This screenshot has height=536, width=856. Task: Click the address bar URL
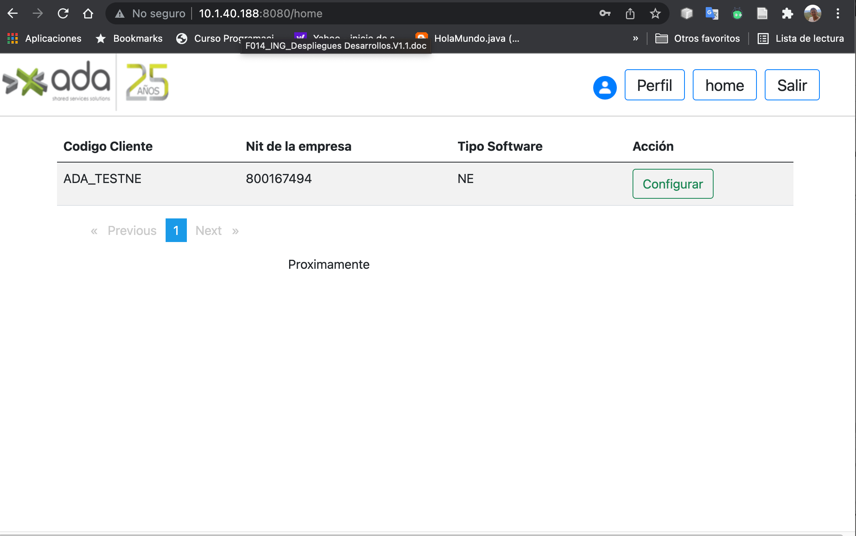260,13
